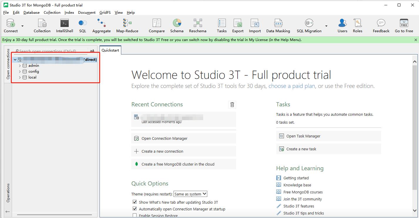The image size is (419, 218).
Task: Open the Data Masking tool
Action: 278,26
